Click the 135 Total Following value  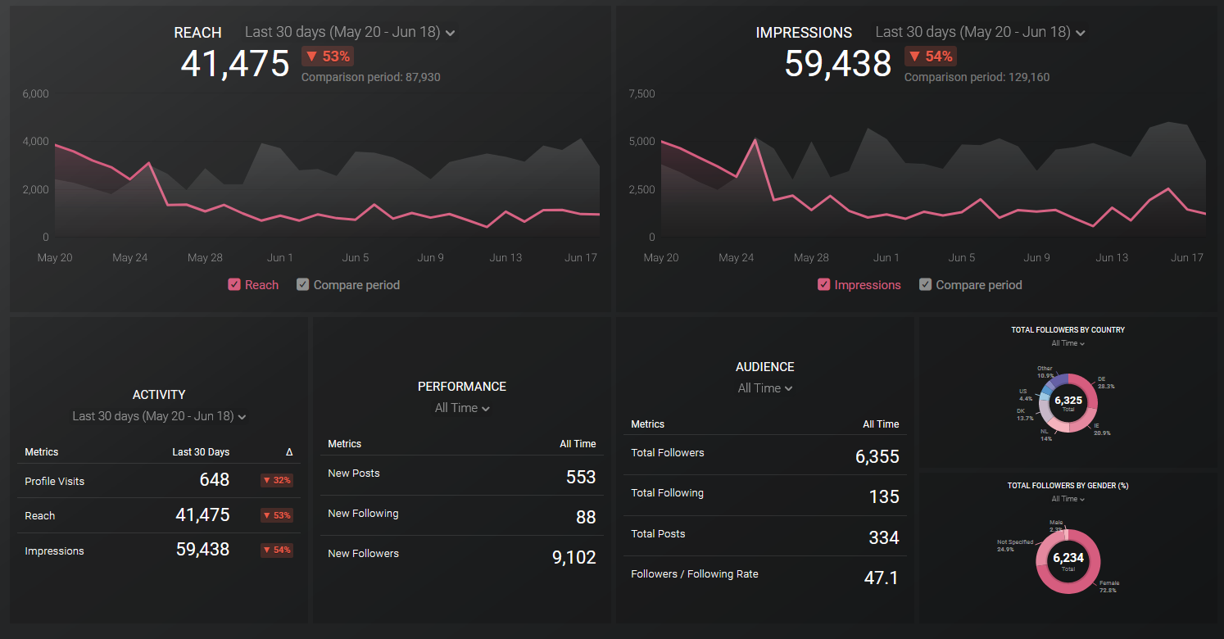click(x=884, y=496)
